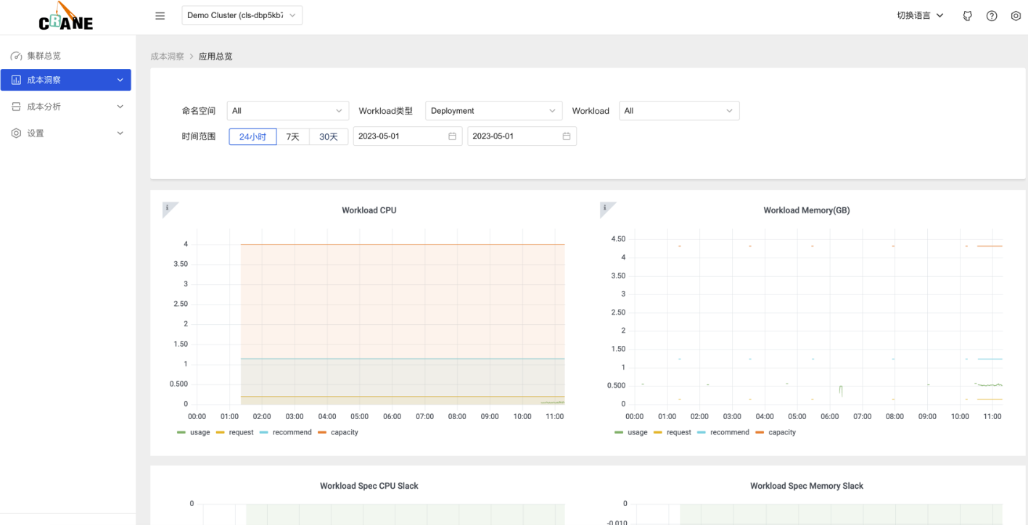Click the 命名空间 label
This screenshot has height=525, width=1028.
[x=199, y=111]
